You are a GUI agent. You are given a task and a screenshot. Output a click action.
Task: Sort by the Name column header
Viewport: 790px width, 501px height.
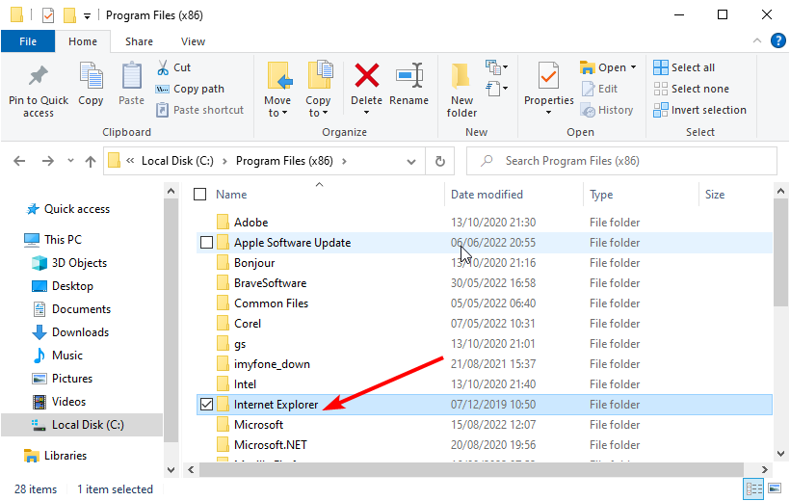231,195
